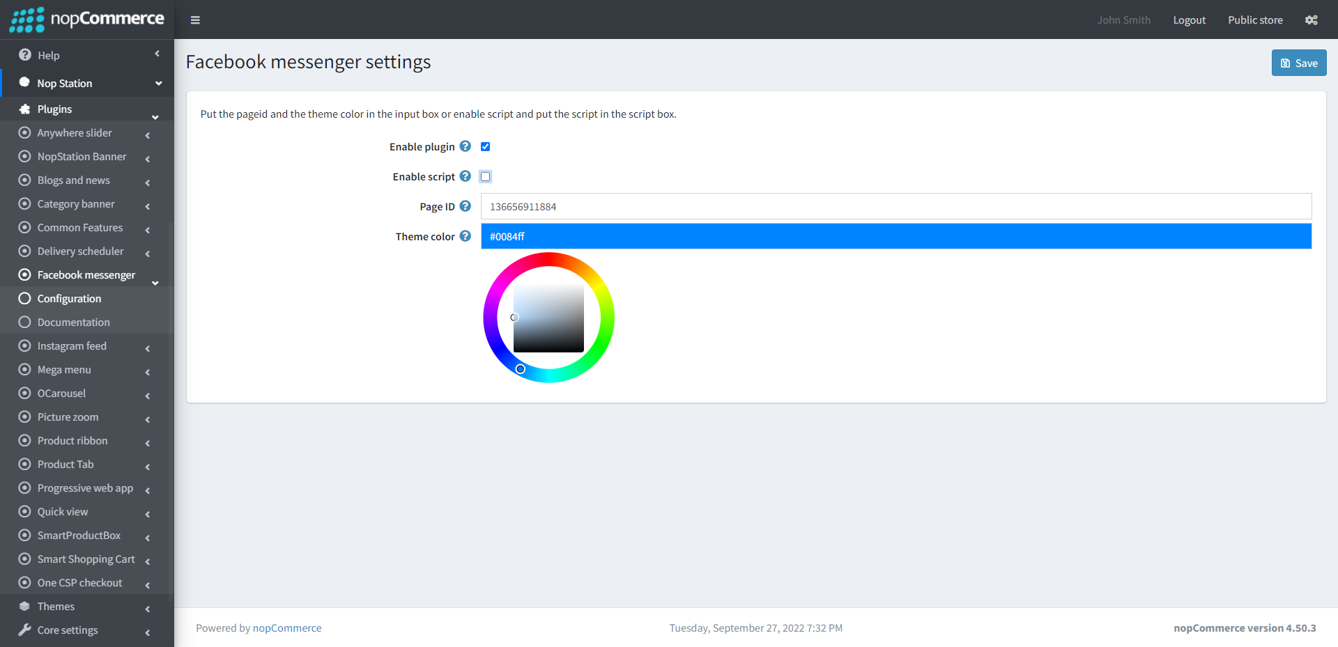Show help tooltip for Enable script
This screenshot has height=647, width=1338.
click(466, 176)
